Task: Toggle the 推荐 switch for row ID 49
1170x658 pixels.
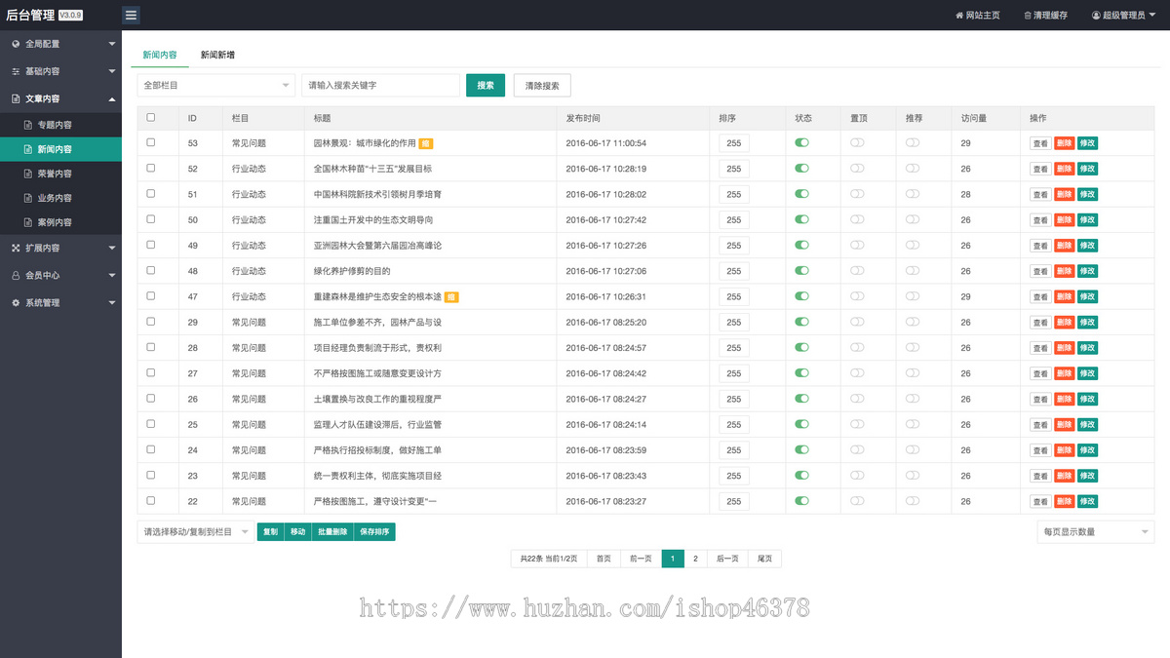Action: (913, 245)
